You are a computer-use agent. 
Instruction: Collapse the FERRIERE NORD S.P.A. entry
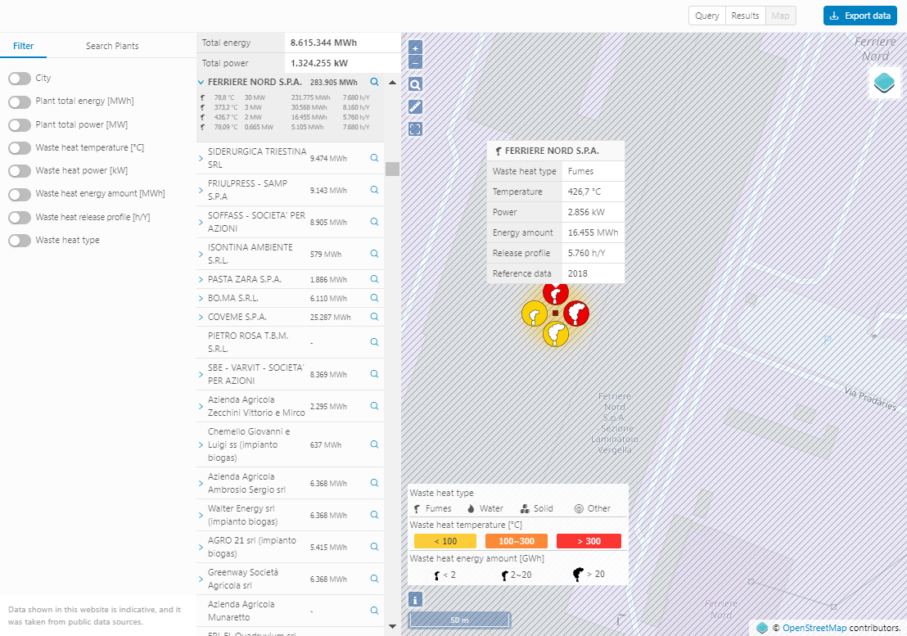pyautogui.click(x=201, y=82)
